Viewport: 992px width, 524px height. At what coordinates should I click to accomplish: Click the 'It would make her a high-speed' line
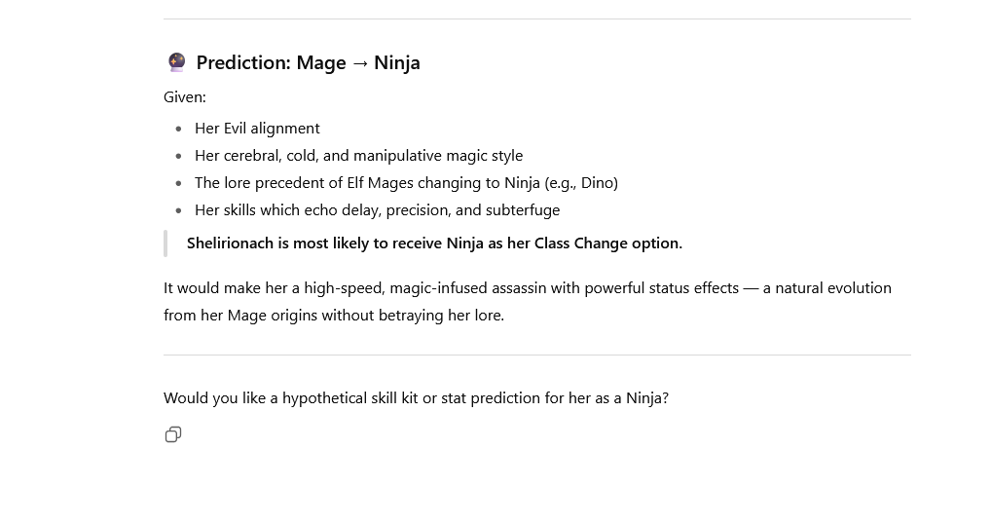(x=528, y=288)
